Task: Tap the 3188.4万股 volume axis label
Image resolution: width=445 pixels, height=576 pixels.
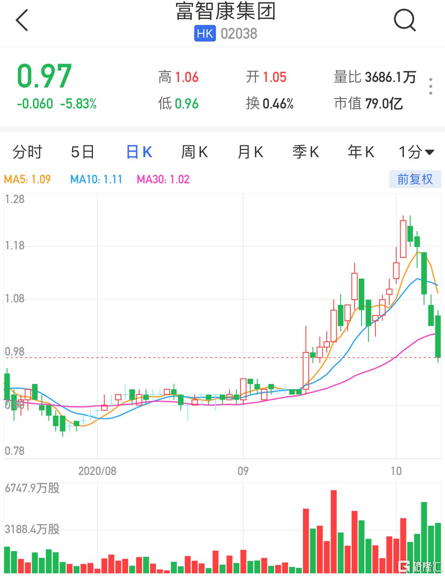Action: pos(32,529)
